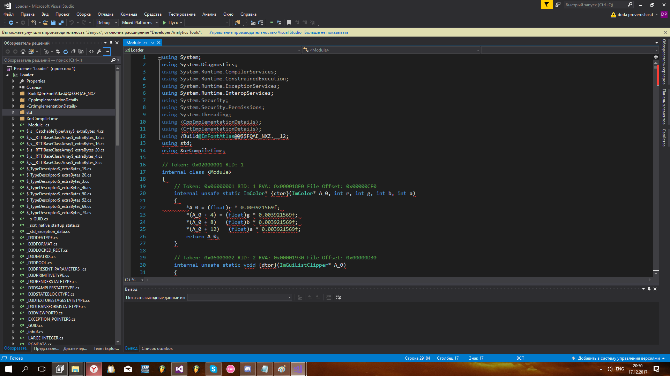Toggle pin on the -Module-.cs tab
Viewport: 670px width, 376px height.
[152, 42]
